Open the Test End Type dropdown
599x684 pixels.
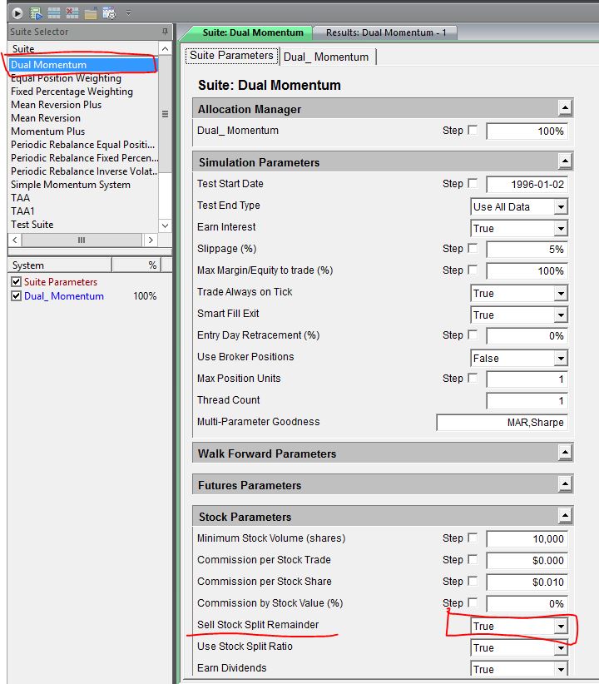pos(561,207)
